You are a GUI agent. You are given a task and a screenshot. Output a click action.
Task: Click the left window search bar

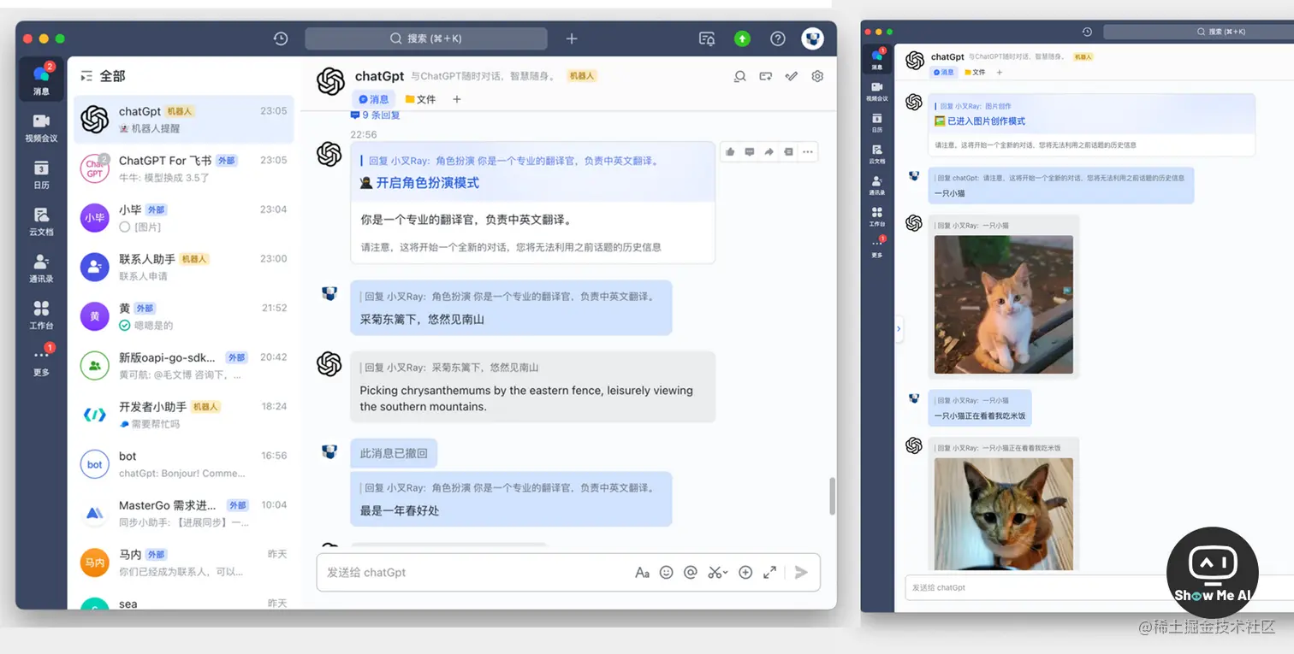click(x=425, y=38)
